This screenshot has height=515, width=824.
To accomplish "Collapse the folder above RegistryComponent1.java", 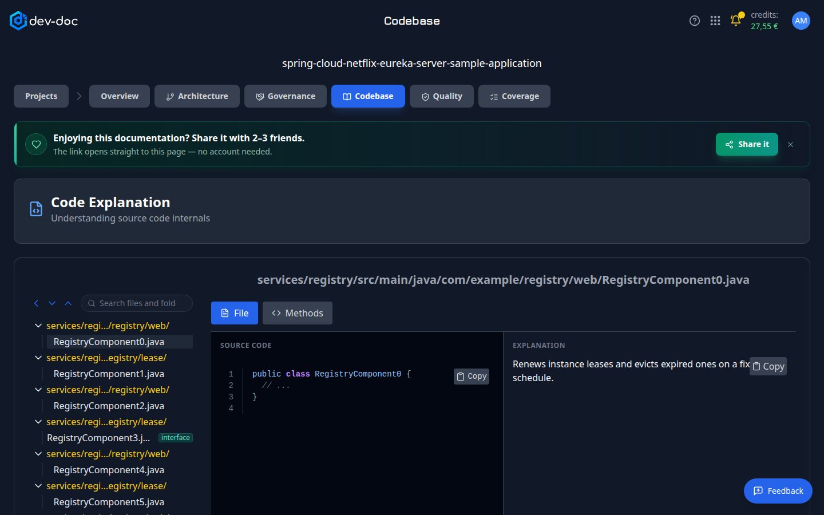I will coord(38,358).
